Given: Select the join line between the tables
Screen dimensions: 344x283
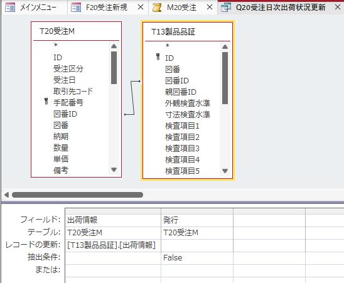Looking at the screenshot, I should [x=132, y=98].
